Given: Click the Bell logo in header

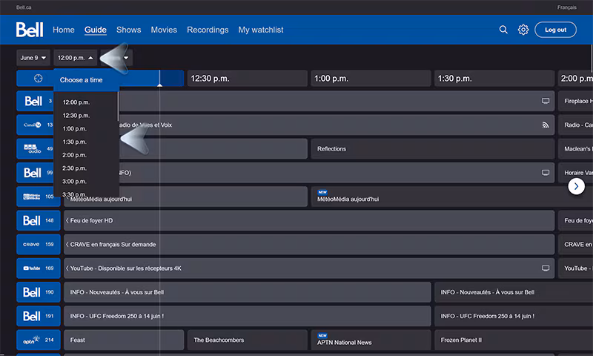Looking at the screenshot, I should click(x=30, y=30).
